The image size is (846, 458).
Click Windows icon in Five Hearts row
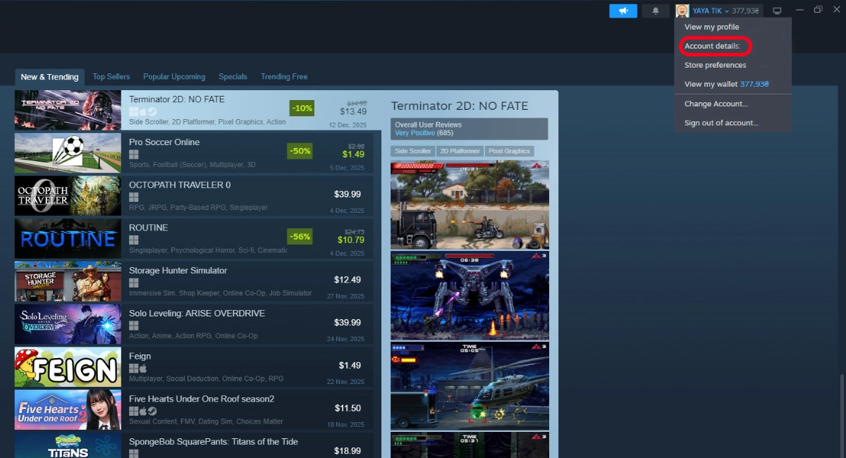tap(133, 411)
